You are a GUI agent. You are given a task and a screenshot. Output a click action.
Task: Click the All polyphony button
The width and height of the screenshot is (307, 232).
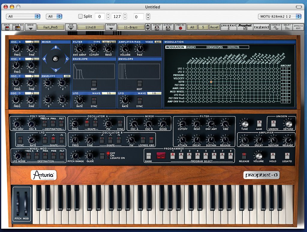pyautogui.click(x=192, y=27)
